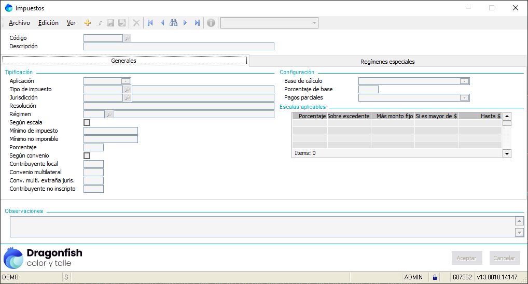Image resolution: width=528 pixels, height=284 pixels.
Task: Click the Hasta $ column header
Action: [480, 116]
